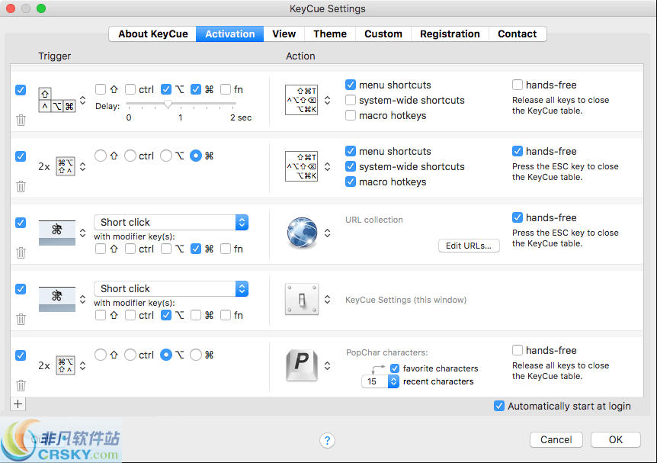Go to the Registration tab
Viewport: 657px width, 463px height.
tap(450, 34)
